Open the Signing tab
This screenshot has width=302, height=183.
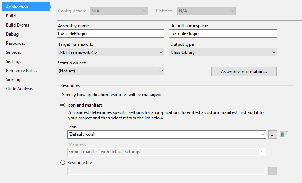(x=13, y=80)
